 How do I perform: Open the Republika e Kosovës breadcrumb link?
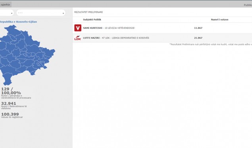13,22
